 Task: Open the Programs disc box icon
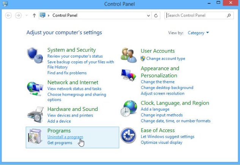pos(35,136)
